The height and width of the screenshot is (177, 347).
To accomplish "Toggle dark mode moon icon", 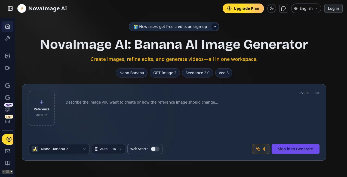I will point(272,8).
